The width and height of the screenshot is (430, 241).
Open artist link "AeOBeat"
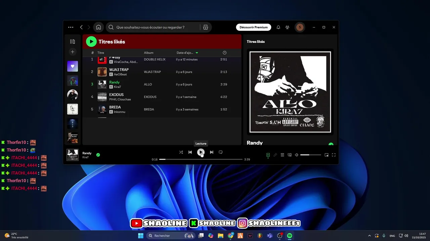(x=120, y=74)
